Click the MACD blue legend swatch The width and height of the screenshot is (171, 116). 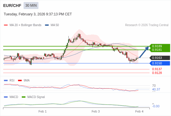[6, 97]
